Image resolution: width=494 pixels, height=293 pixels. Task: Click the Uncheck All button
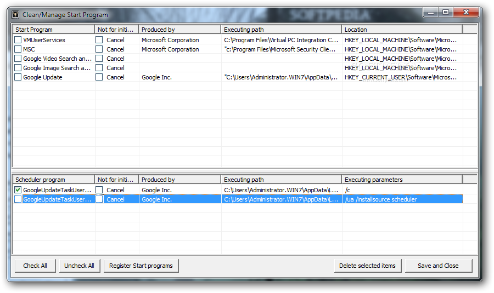pyautogui.click(x=80, y=266)
